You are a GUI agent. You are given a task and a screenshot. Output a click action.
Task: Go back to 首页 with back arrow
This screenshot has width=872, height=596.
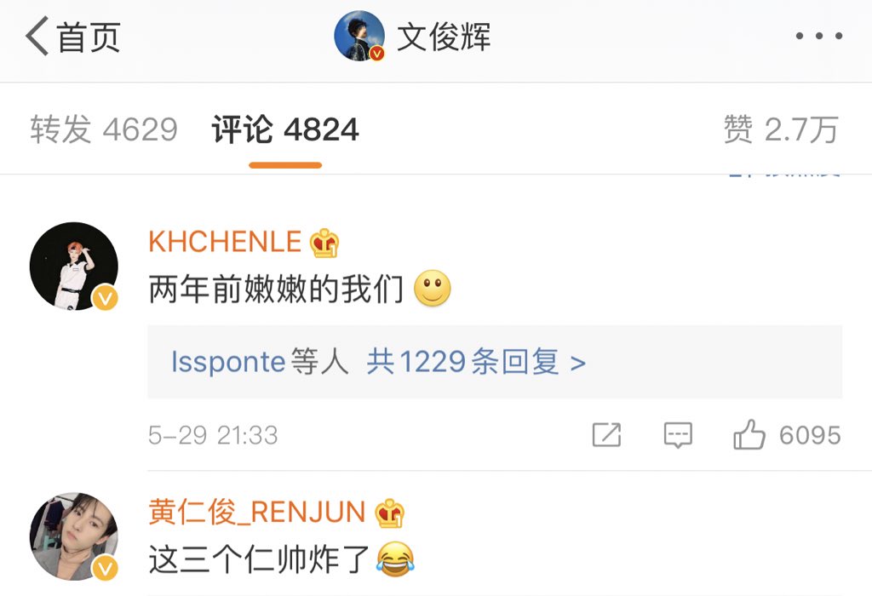click(73, 37)
